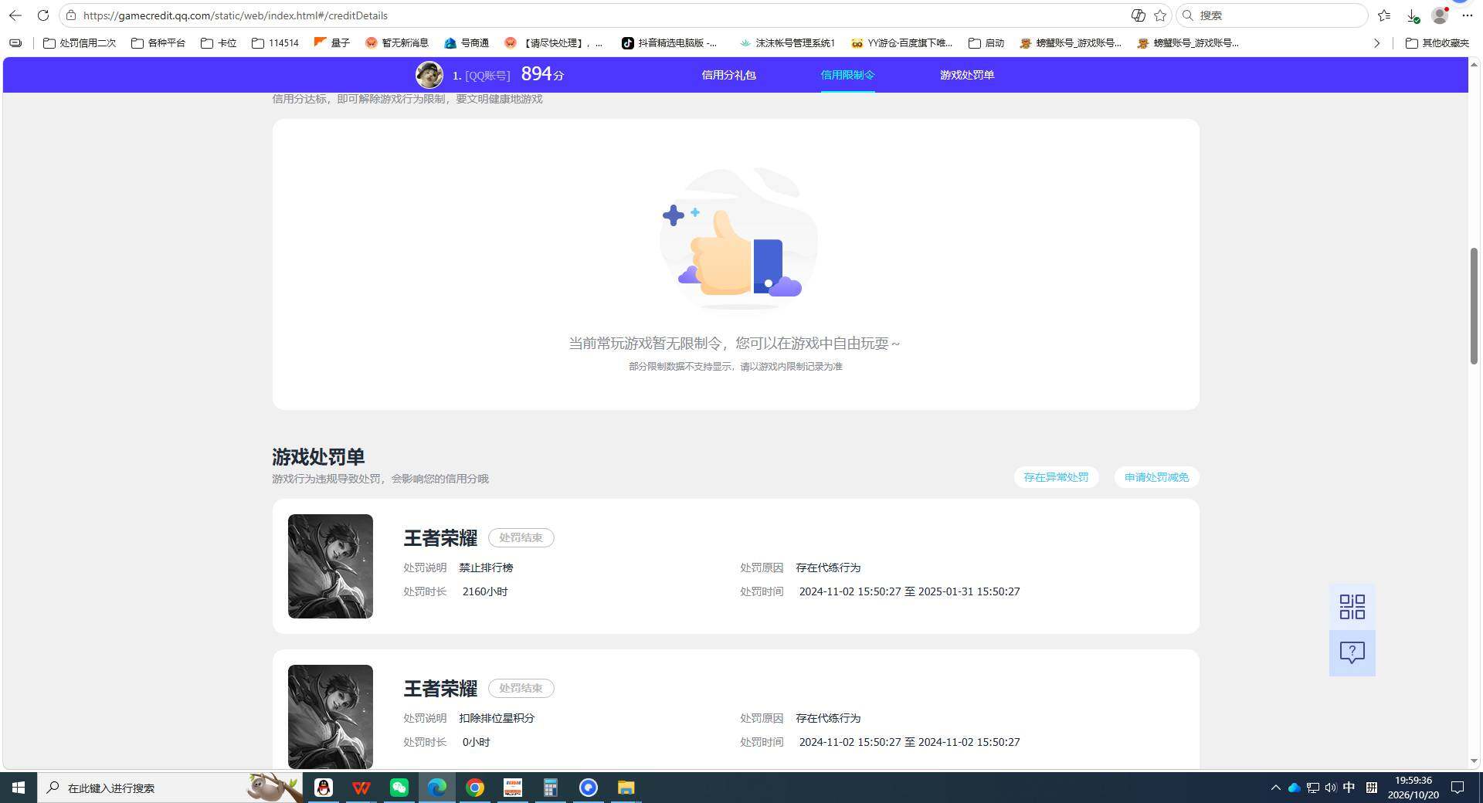This screenshot has height=803, width=1483.
Task: Click the Windows Start button
Action: pos(19,788)
